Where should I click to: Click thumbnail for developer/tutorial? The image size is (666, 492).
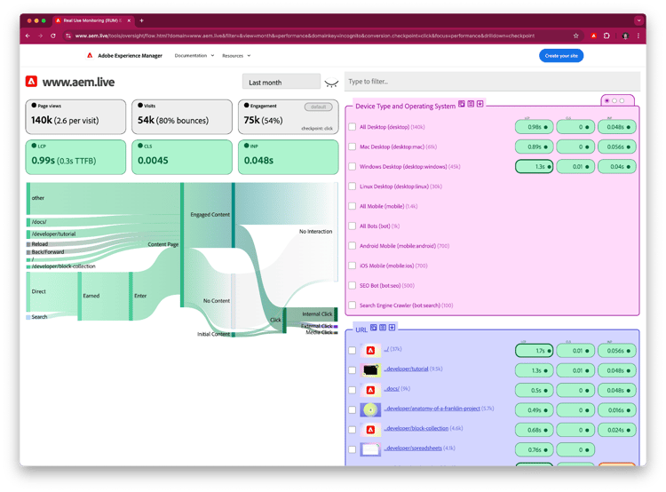tap(370, 370)
